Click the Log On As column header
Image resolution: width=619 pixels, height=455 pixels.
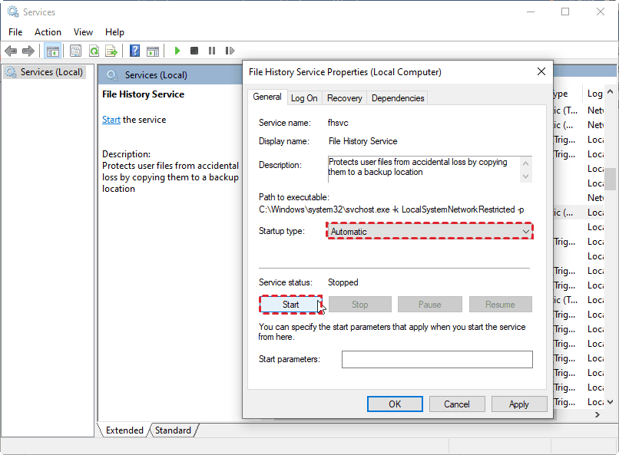coord(595,94)
